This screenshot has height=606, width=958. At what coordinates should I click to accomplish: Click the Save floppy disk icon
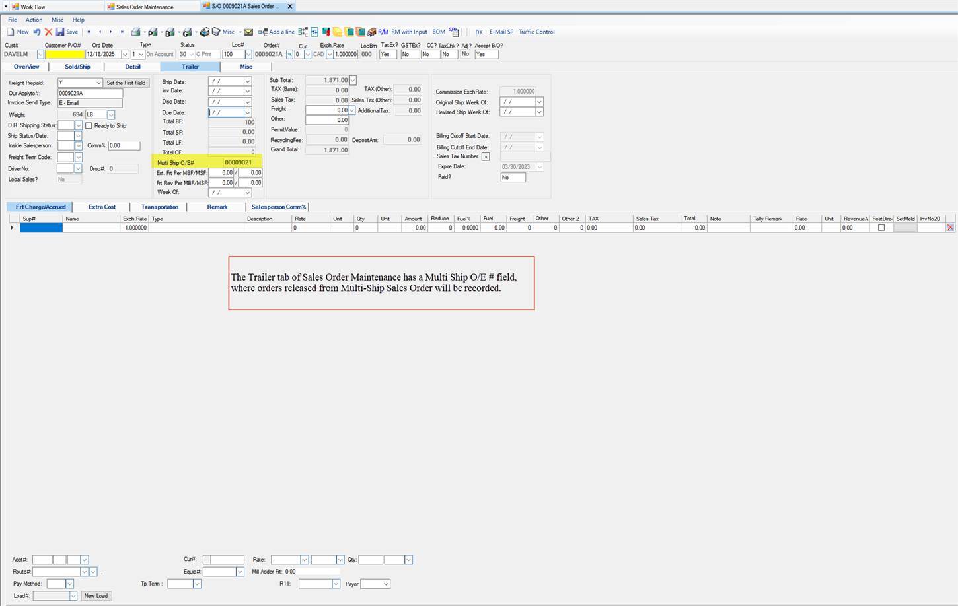tap(60, 32)
